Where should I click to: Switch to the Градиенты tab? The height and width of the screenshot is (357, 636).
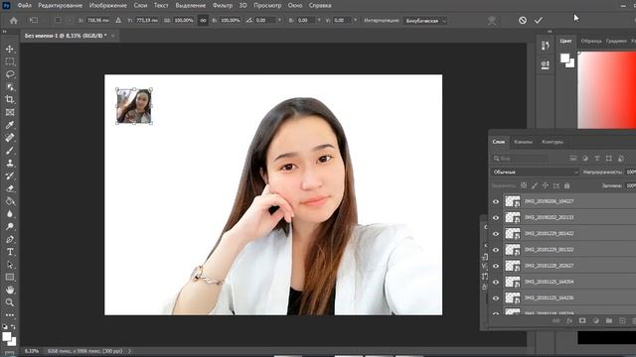pyautogui.click(x=616, y=41)
